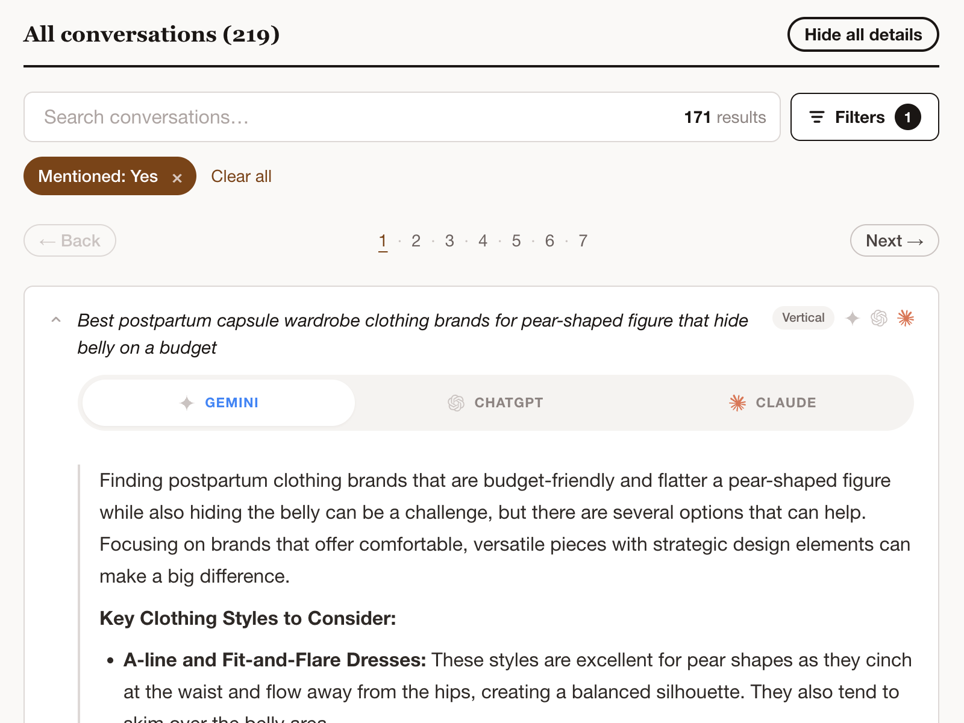964x723 pixels.
Task: Go to the Next page
Action: [x=894, y=240]
